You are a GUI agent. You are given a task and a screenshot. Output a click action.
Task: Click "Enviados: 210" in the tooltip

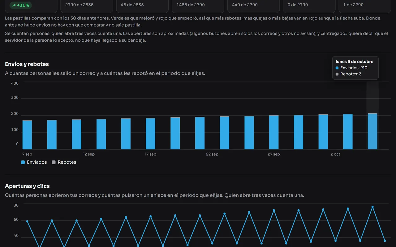[x=354, y=68]
